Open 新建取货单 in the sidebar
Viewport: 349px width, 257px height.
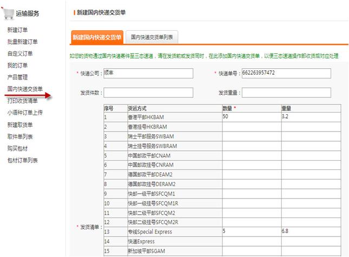coord(20,124)
